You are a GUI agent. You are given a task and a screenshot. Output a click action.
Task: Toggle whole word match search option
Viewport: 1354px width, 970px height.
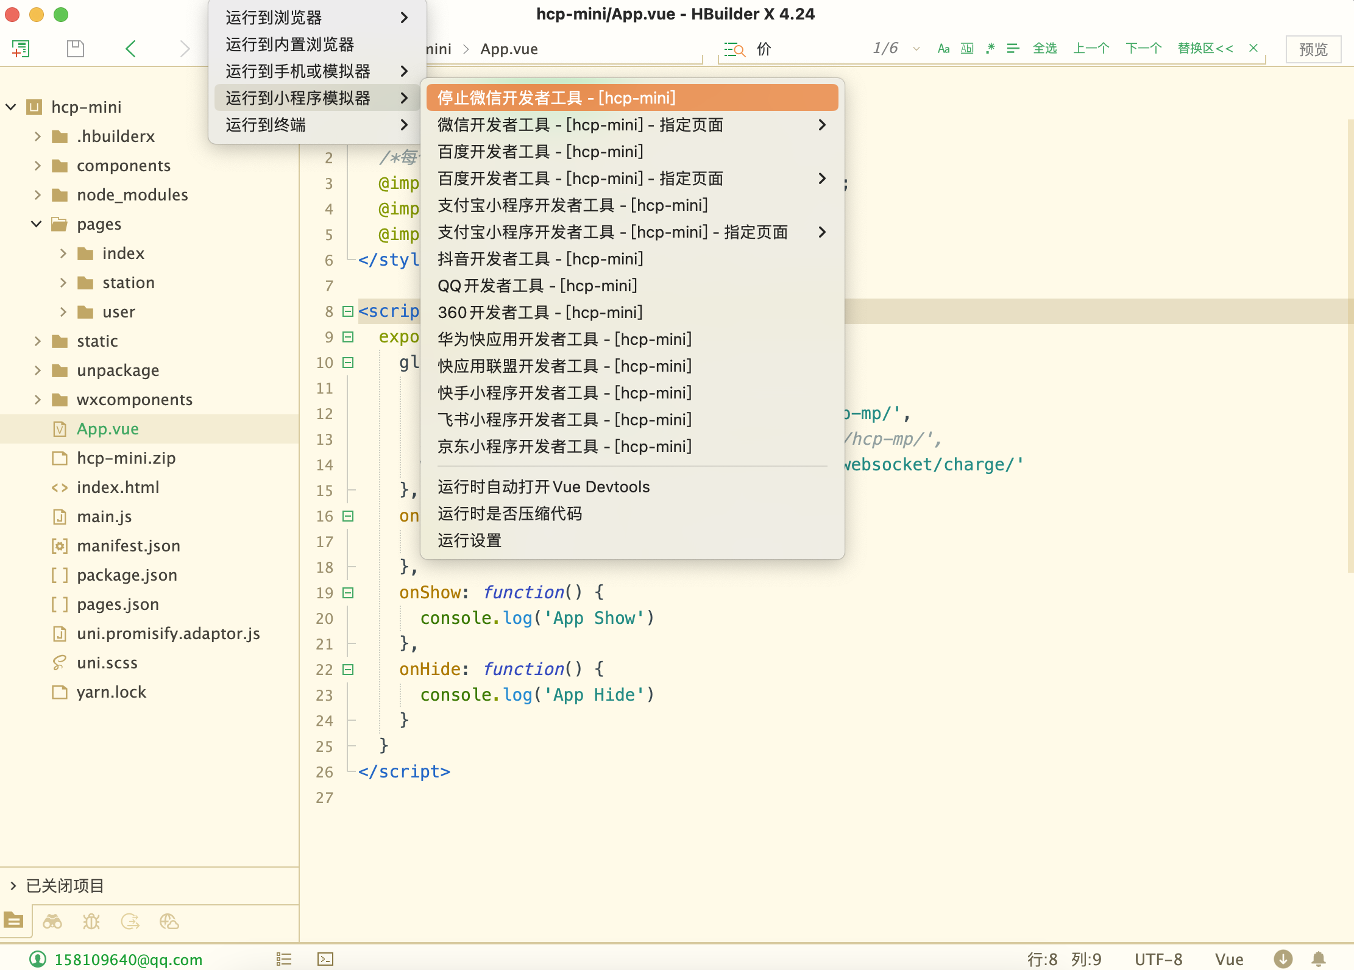pyautogui.click(x=967, y=49)
